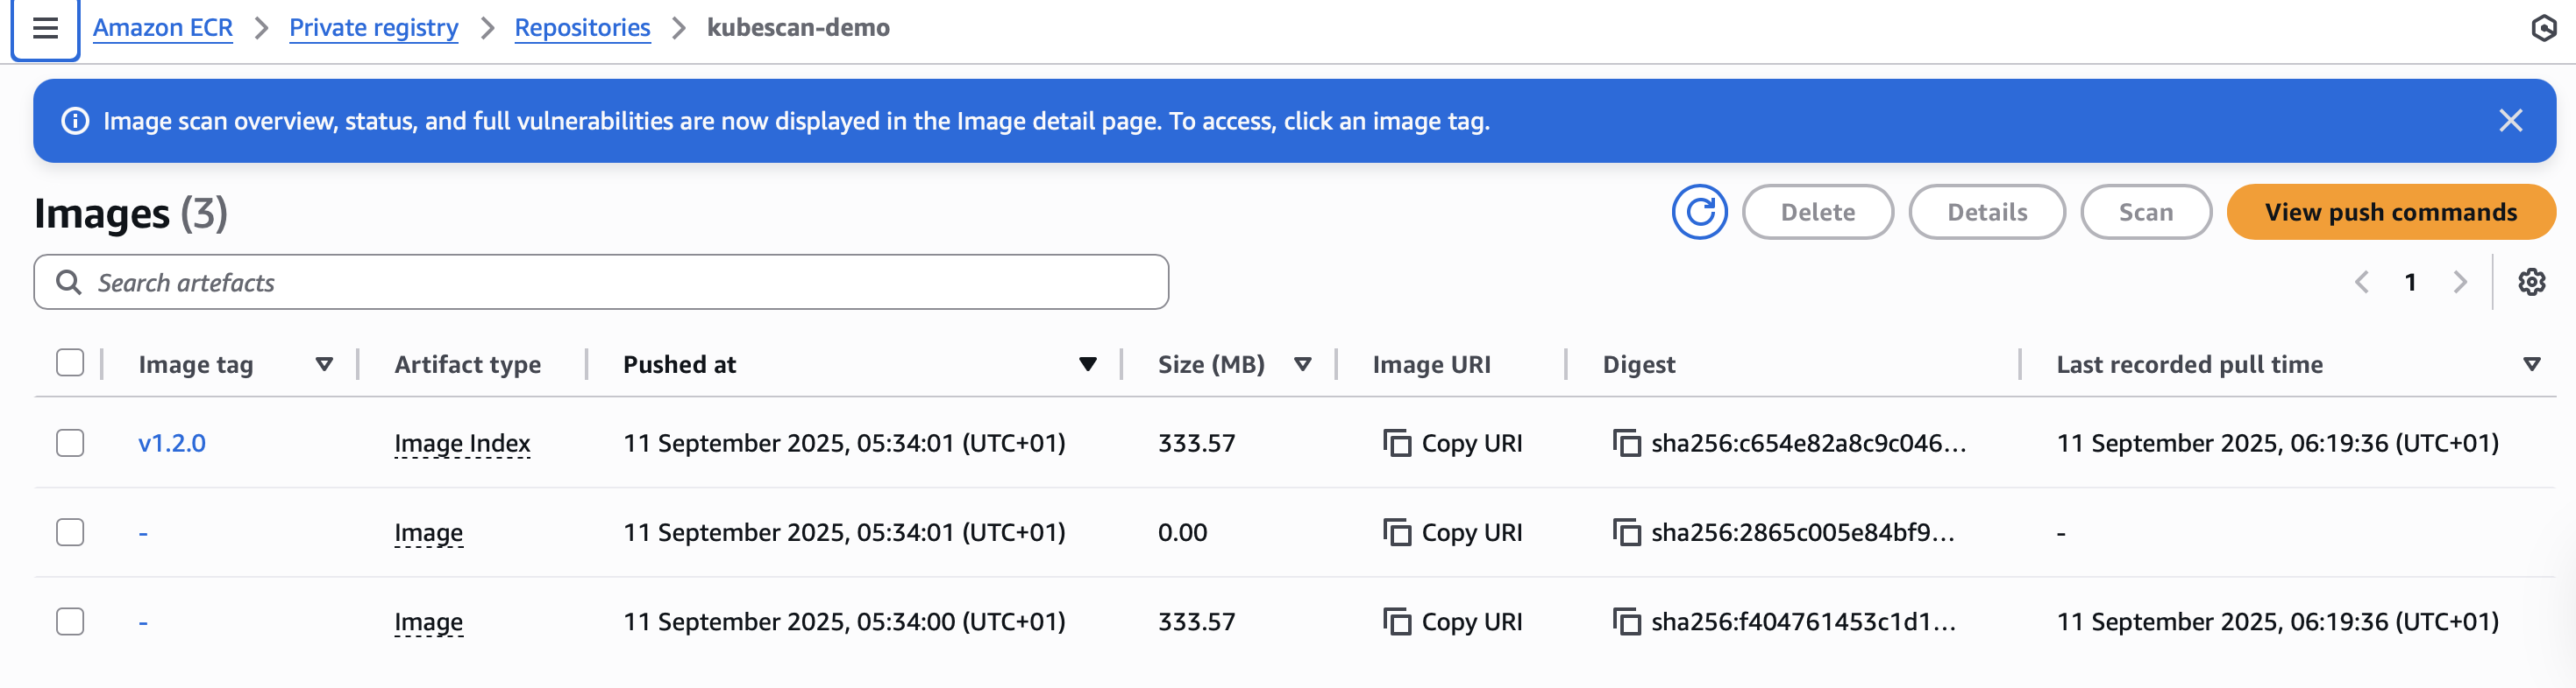This screenshot has width=2576, height=688.
Task: Open table preferences gear
Action: click(2531, 283)
